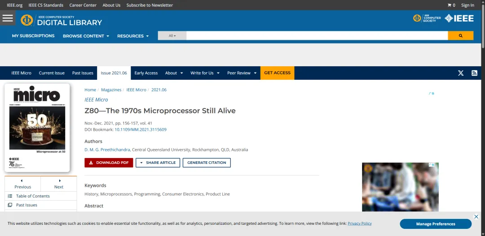Click the ad choices icon on blurred advertisement

click(x=432, y=165)
